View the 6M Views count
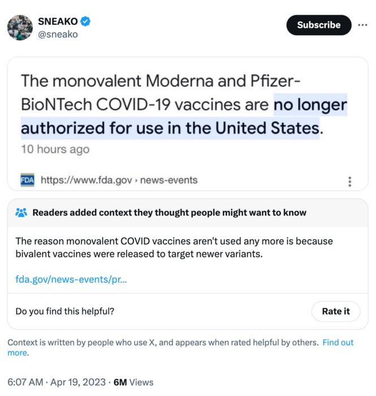The width and height of the screenshot is (376, 396). click(133, 382)
